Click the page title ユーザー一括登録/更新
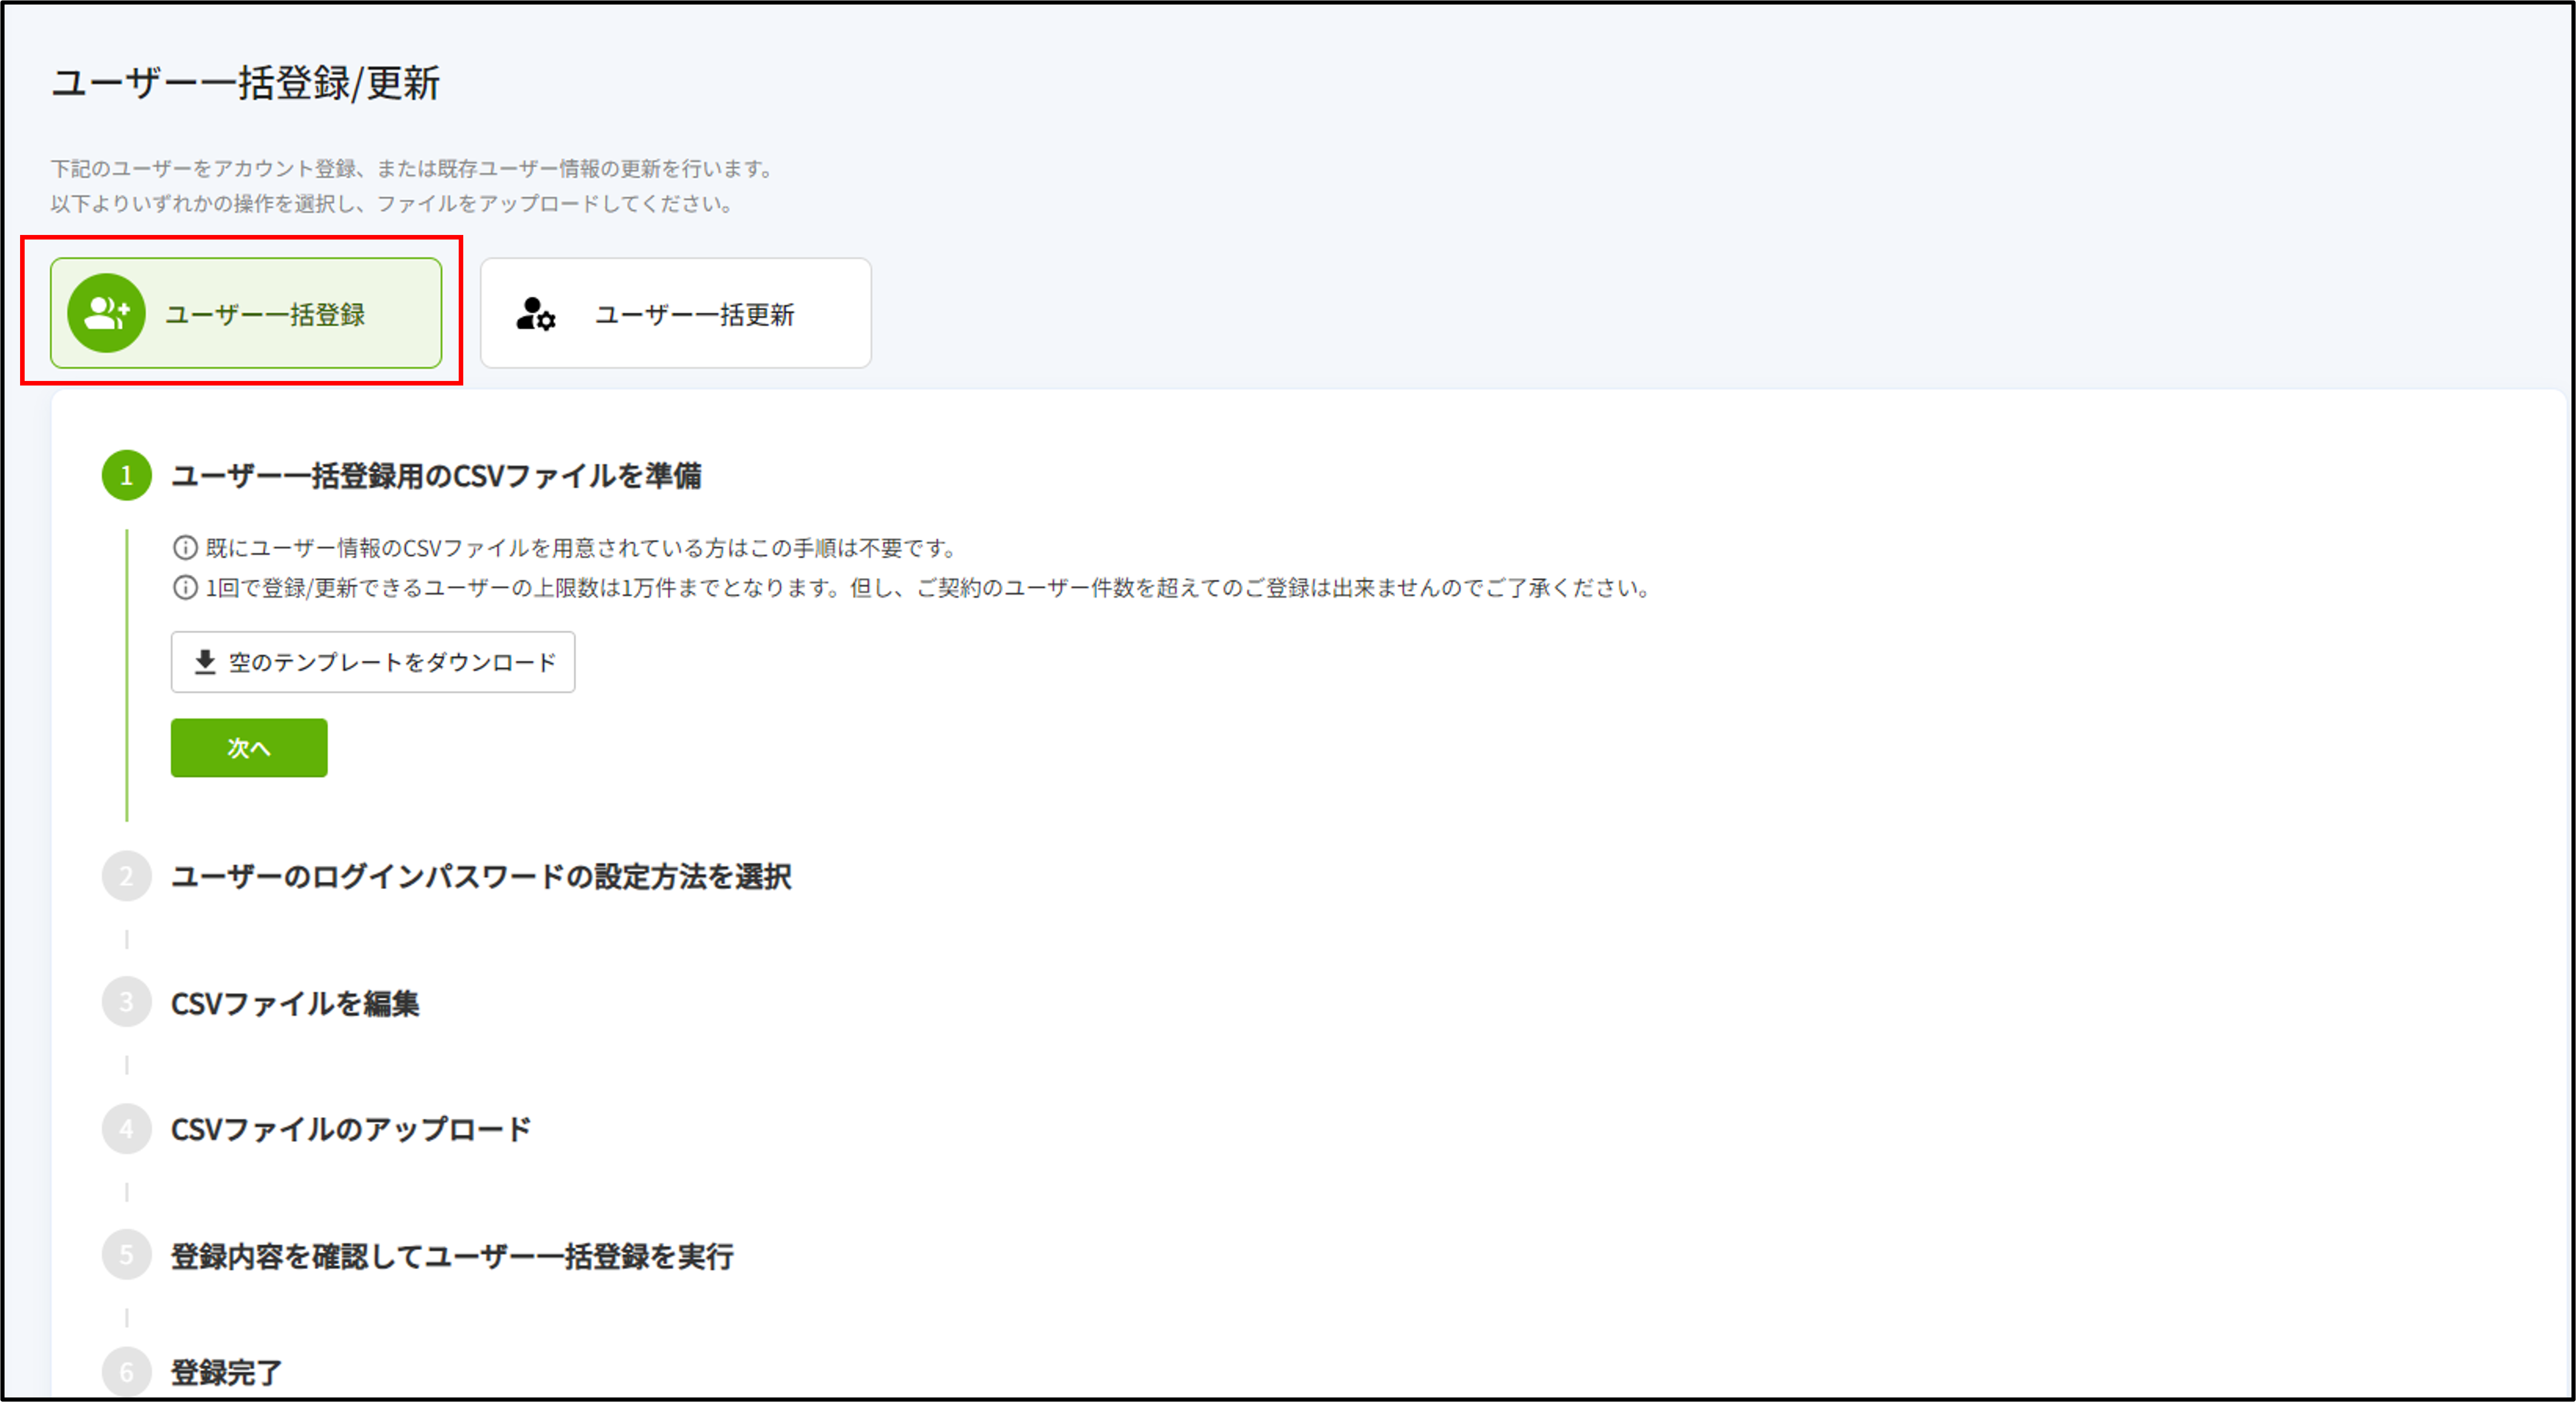This screenshot has height=1402, width=2576. 246,83
